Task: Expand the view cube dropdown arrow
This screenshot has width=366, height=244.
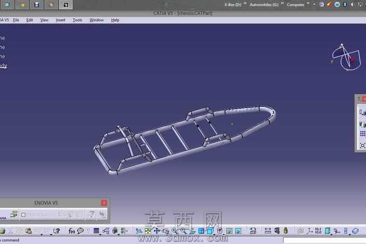Action: tap(214, 234)
